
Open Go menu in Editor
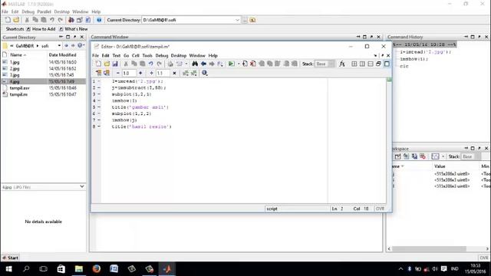click(x=126, y=55)
